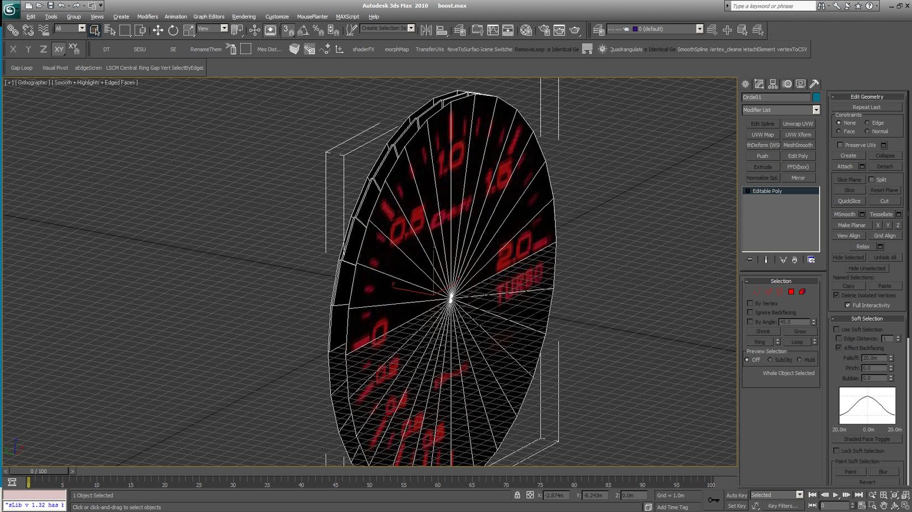
Task: Toggle the 3D Snaps icon
Action: click(288, 30)
